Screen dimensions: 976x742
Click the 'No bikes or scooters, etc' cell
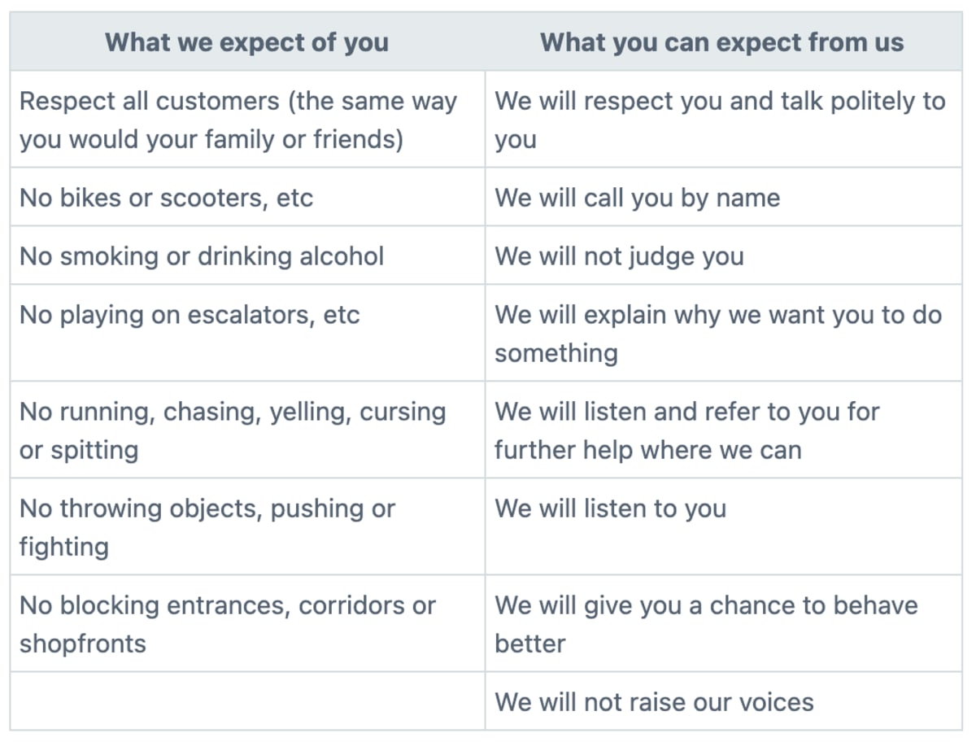(x=247, y=197)
